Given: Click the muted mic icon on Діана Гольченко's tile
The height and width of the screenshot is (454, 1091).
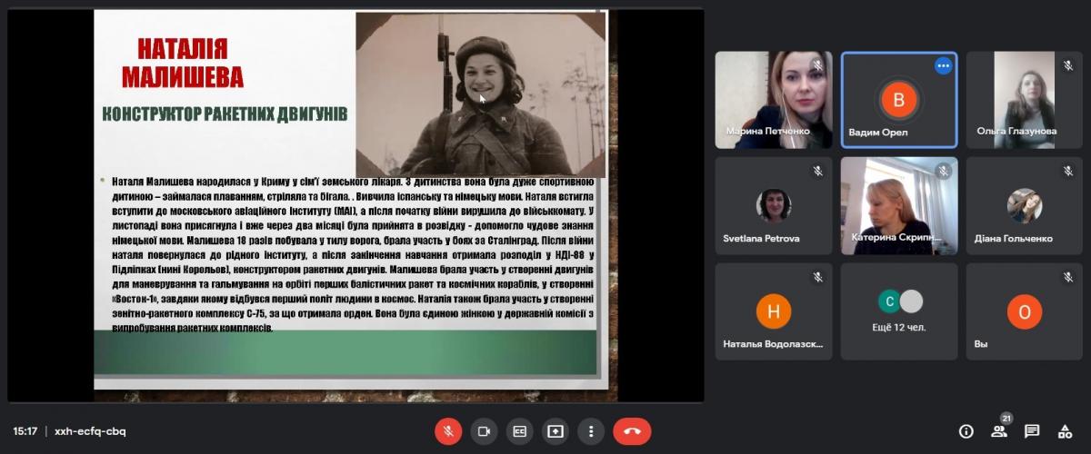Looking at the screenshot, I should [1068, 171].
